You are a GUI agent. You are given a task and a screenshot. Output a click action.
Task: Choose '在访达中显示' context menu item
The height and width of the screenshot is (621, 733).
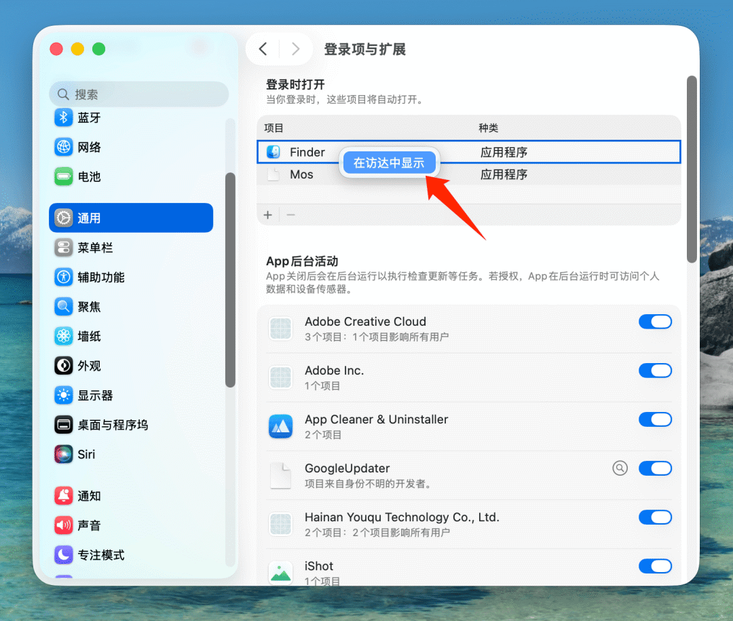click(389, 163)
